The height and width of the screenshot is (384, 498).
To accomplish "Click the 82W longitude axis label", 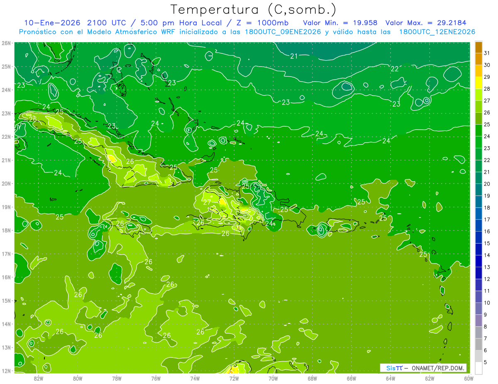I will (38, 378).
